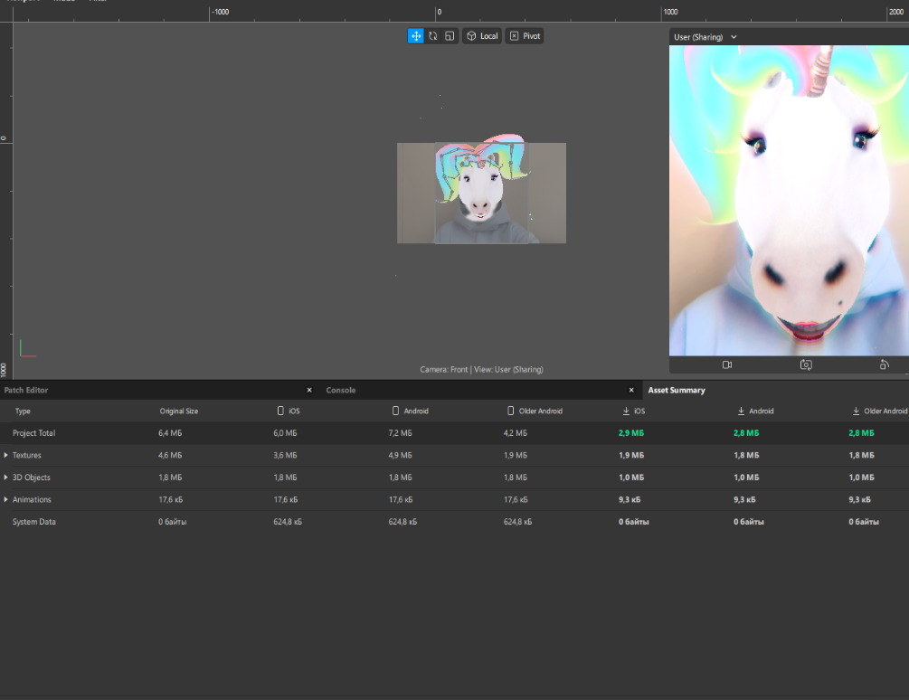Click Project Total iOS size 6,0 МБ
The height and width of the screenshot is (700, 909).
[285, 433]
